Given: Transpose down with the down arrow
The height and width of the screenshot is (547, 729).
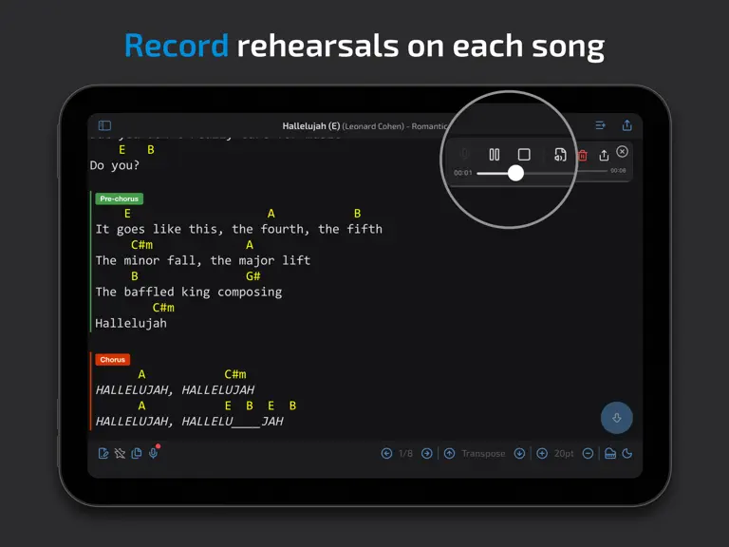Looking at the screenshot, I should point(519,453).
